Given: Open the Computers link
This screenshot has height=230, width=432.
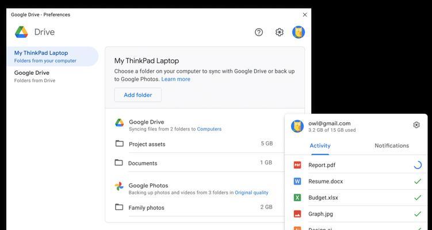Looking at the screenshot, I should pos(209,129).
